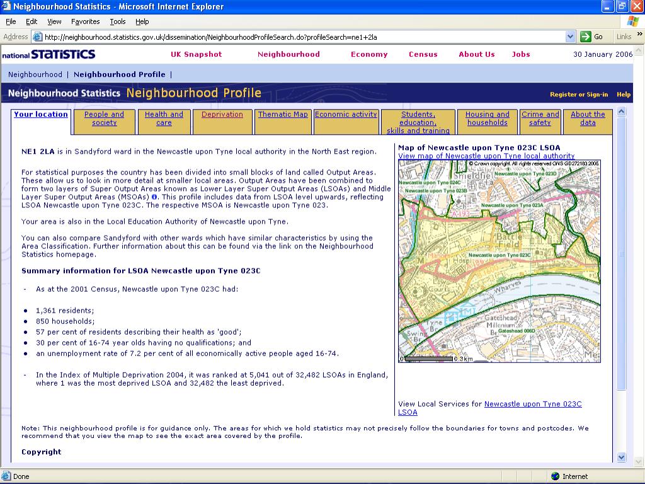Click inside the address URL field

coord(304,37)
